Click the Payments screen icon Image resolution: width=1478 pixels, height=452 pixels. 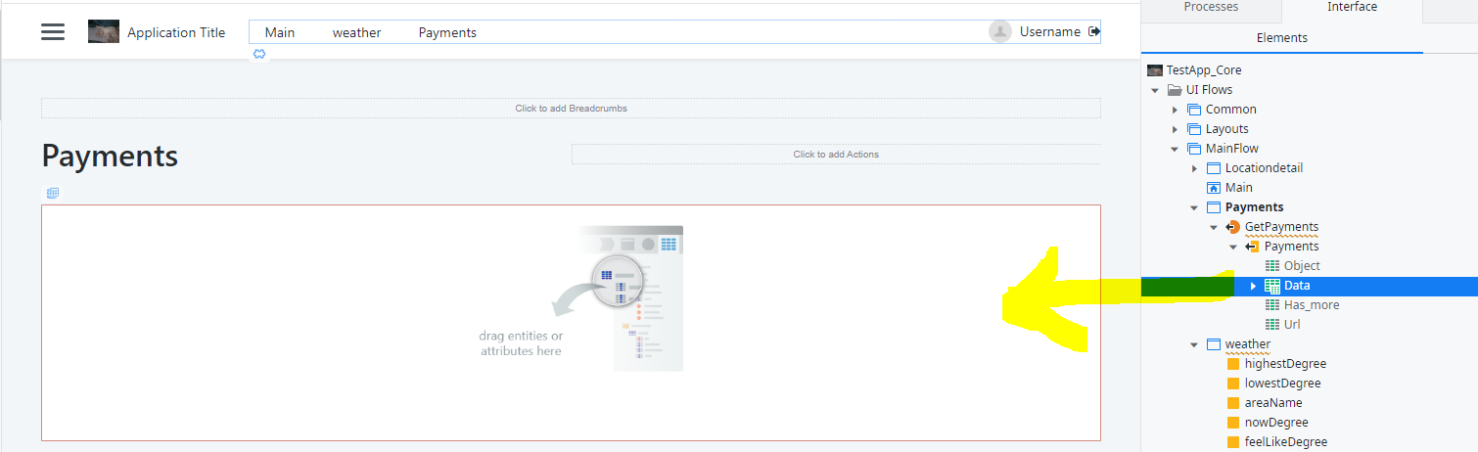1214,207
